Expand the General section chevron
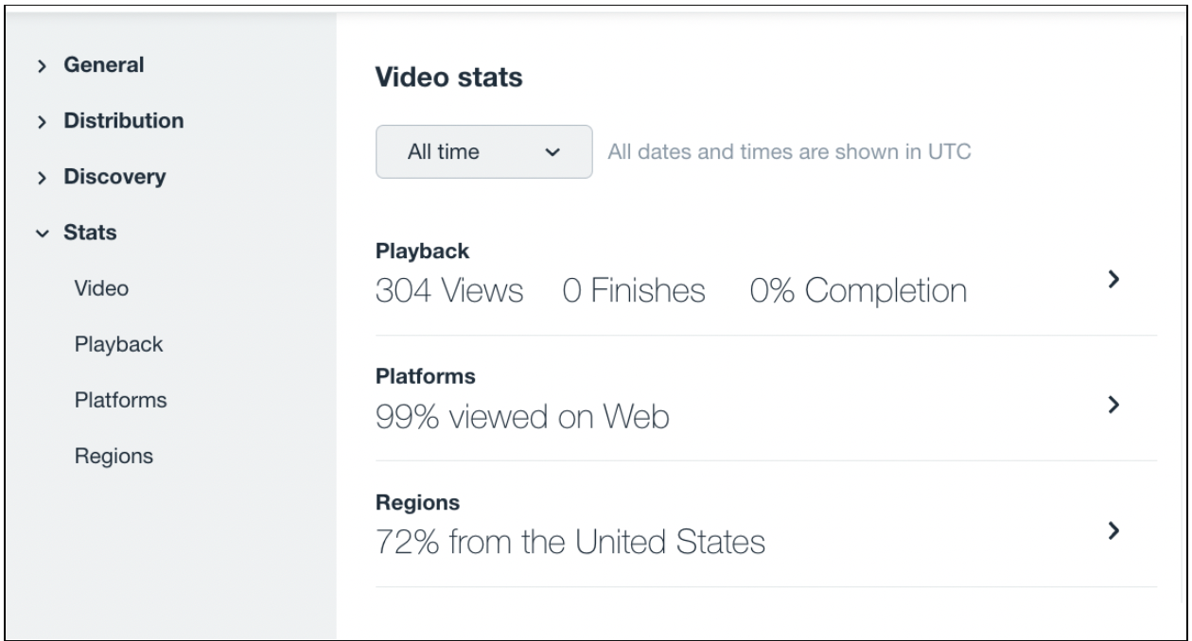Viewport: 1192px width, 641px height. [42, 66]
